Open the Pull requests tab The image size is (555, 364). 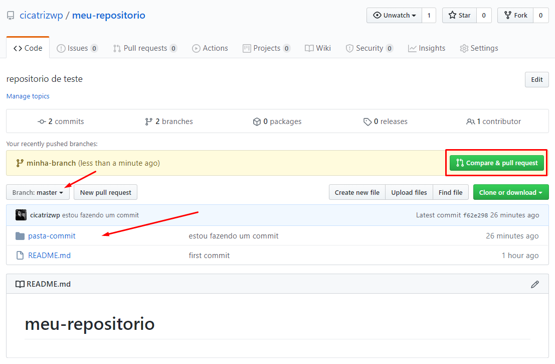tap(145, 48)
